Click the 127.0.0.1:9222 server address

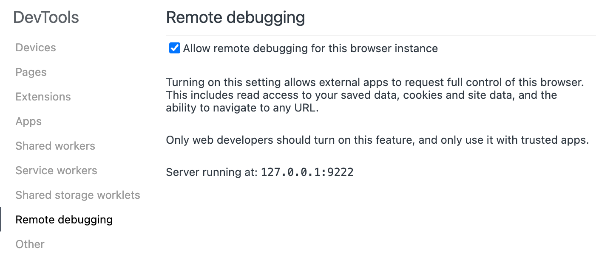307,172
